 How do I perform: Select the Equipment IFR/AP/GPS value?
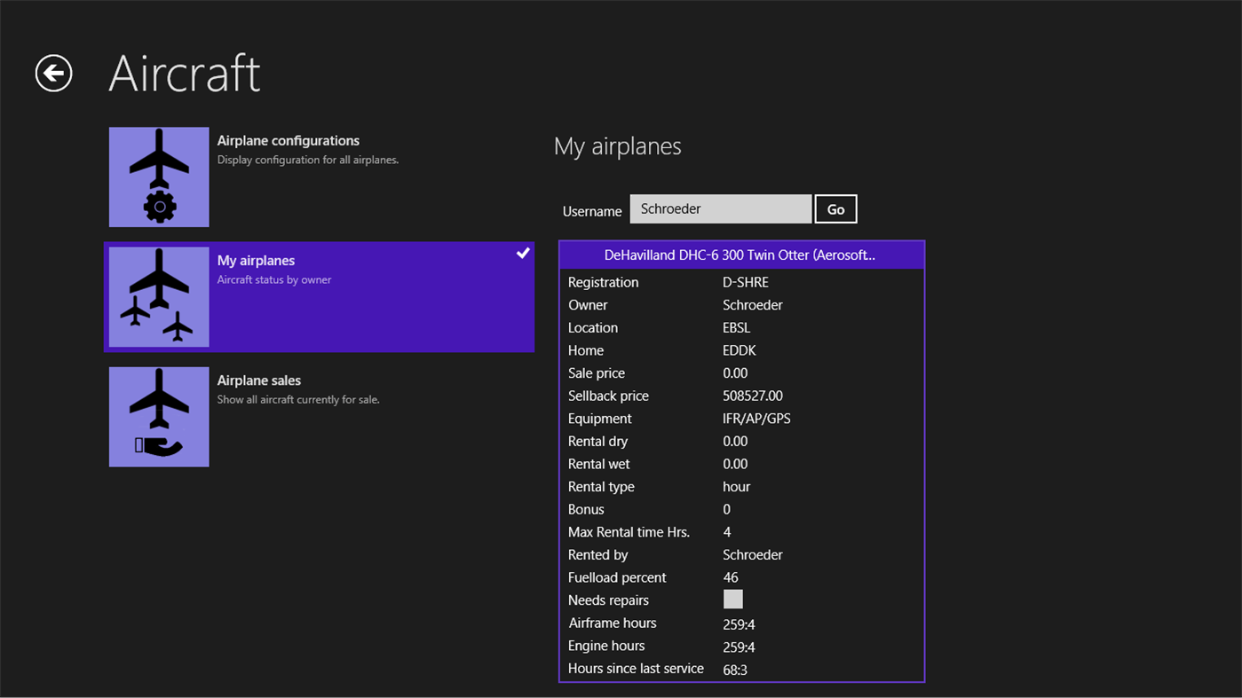point(756,418)
